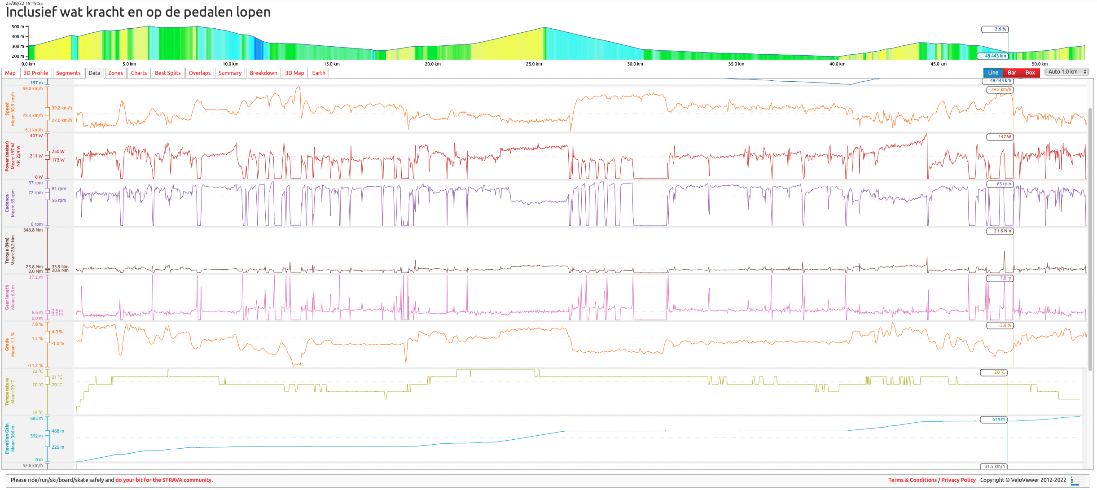Click the Temperature box-plot icon on axis
The width and height of the screenshot is (1097, 490).
pos(47,381)
